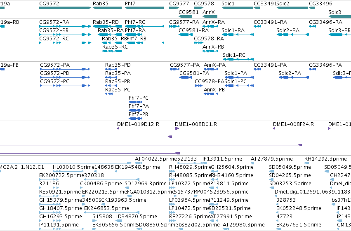Viewport: 351px width, 231px height.
Task: Select the AT27879.5prime EST label
Action: (x=271, y=159)
